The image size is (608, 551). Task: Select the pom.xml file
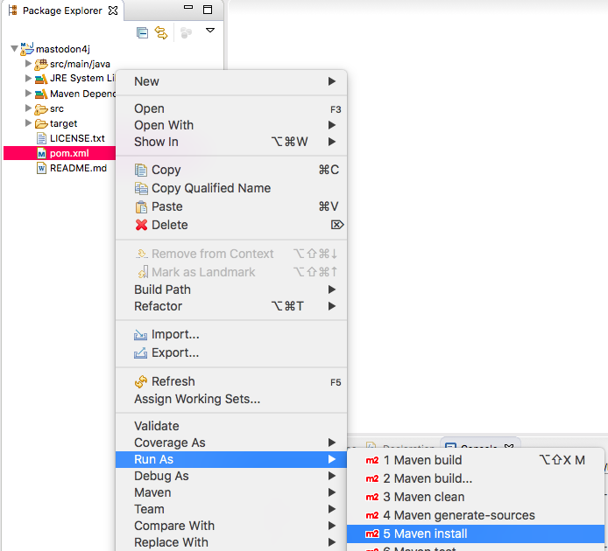point(60,153)
